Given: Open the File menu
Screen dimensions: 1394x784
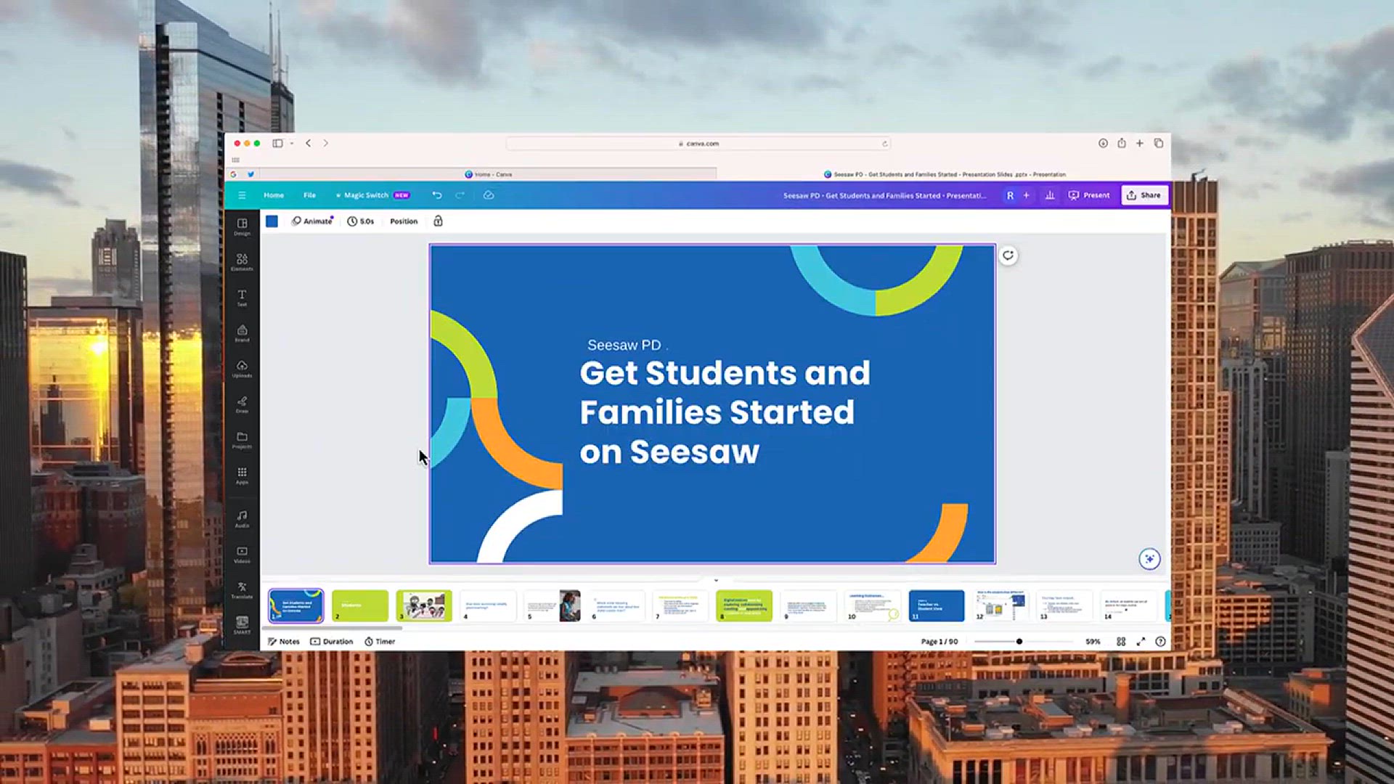Looking at the screenshot, I should (x=309, y=195).
